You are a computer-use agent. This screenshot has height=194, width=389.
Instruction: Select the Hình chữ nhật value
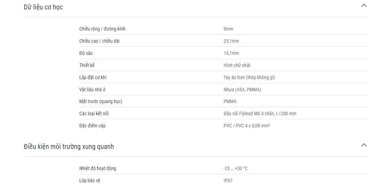(x=237, y=66)
